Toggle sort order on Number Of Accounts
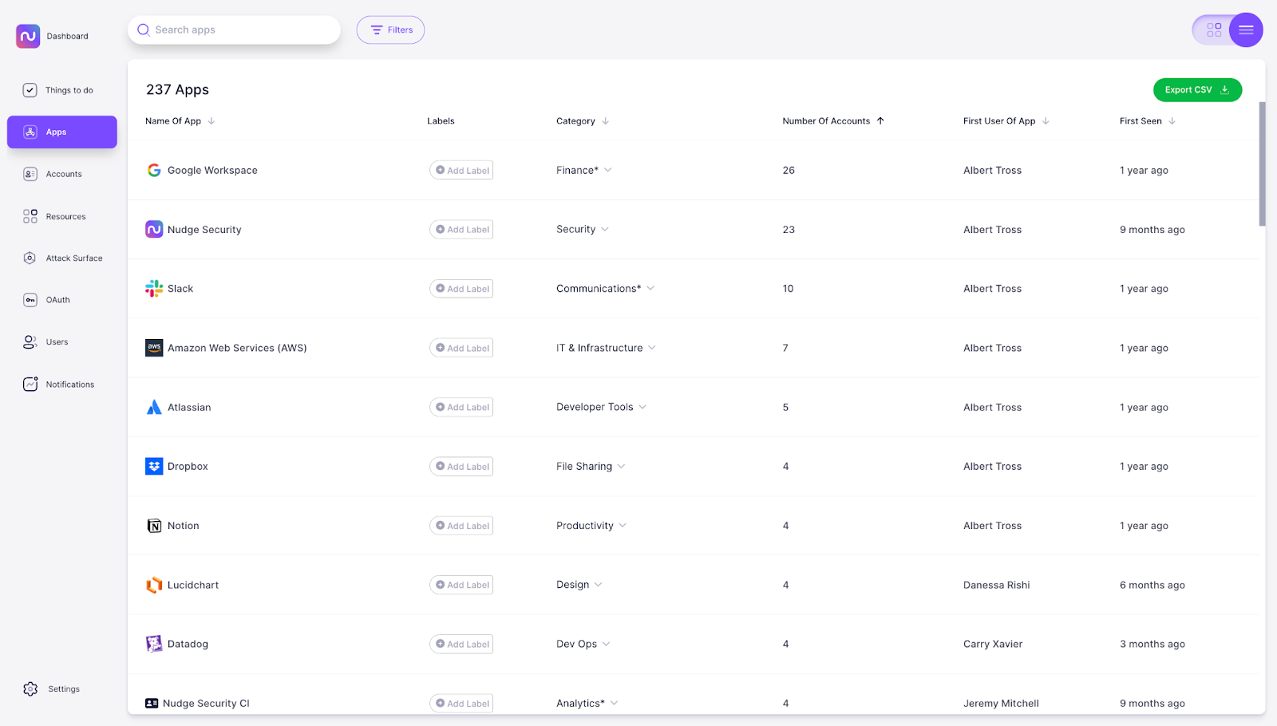This screenshot has width=1277, height=726. (x=880, y=120)
